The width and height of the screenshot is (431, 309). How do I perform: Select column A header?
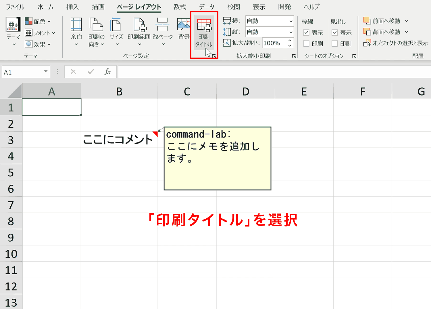pos(51,91)
